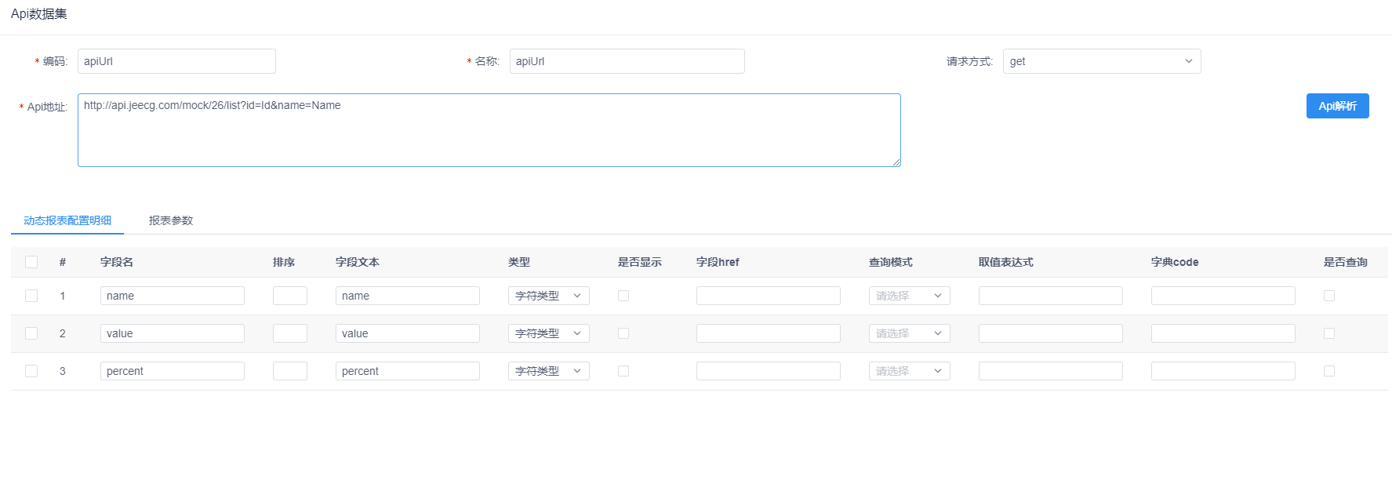Edit 字段文本 field containing name
The image size is (1392, 491).
coord(408,296)
